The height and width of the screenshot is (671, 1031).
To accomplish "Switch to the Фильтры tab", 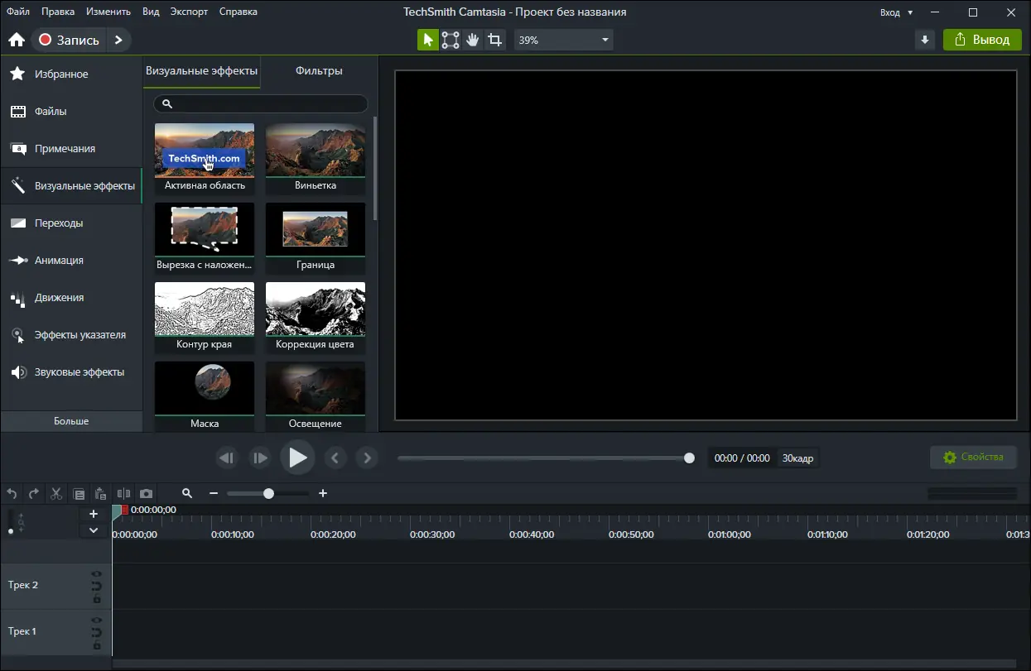I will pyautogui.click(x=319, y=71).
